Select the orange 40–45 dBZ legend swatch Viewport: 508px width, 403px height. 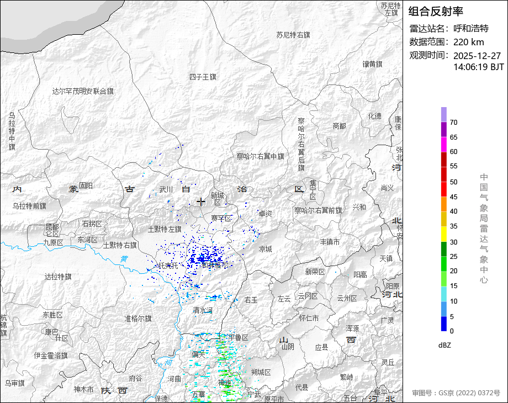(443, 204)
